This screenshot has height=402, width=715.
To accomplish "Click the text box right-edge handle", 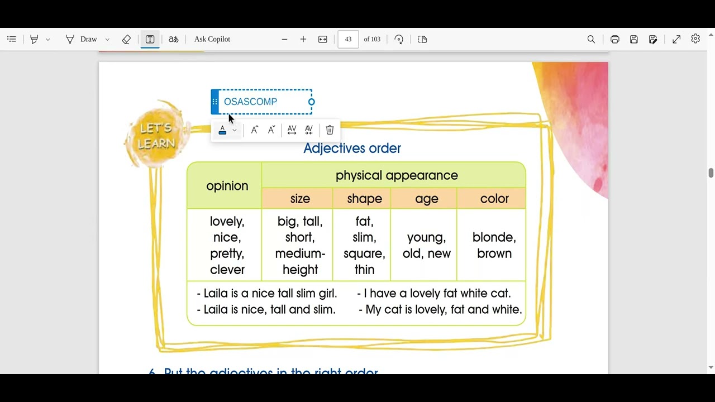I will point(312,102).
